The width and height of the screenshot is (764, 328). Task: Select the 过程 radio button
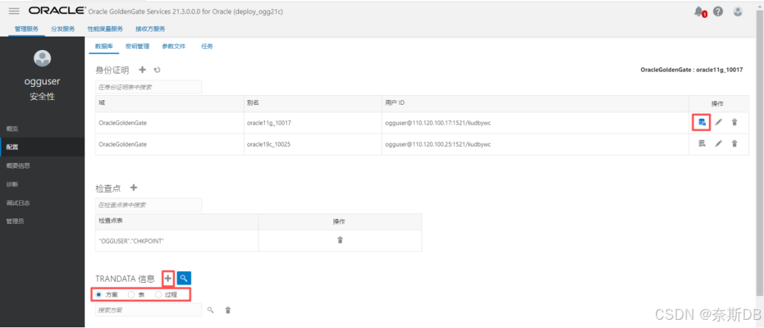(x=159, y=294)
